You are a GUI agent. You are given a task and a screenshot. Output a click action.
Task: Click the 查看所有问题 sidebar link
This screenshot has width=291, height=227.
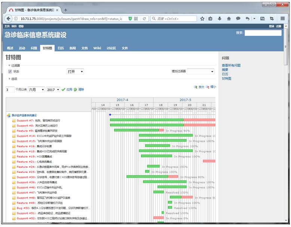point(231,65)
